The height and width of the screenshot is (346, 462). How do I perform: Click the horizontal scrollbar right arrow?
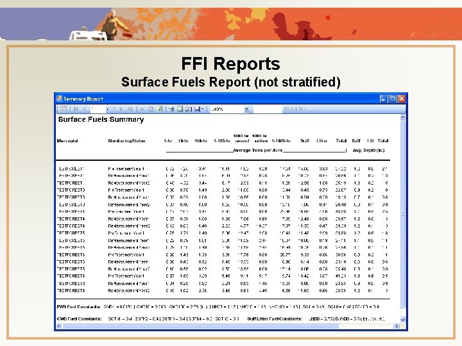397,326
